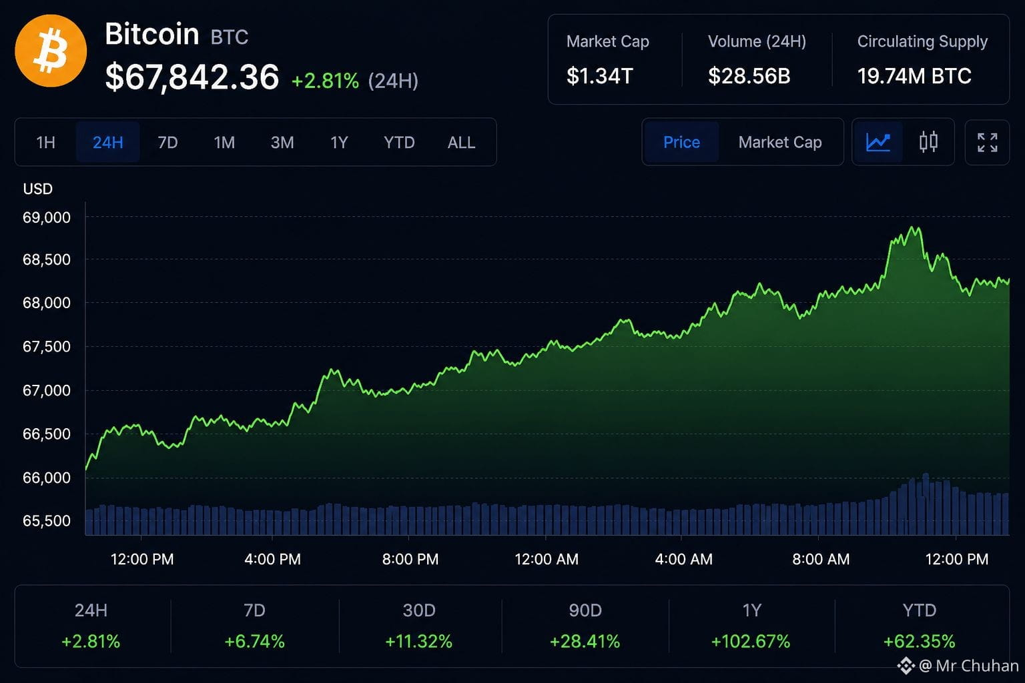Screen dimensions: 1025x683
Task: Click the 19.74M BTC circulating supply value
Action: coord(914,76)
